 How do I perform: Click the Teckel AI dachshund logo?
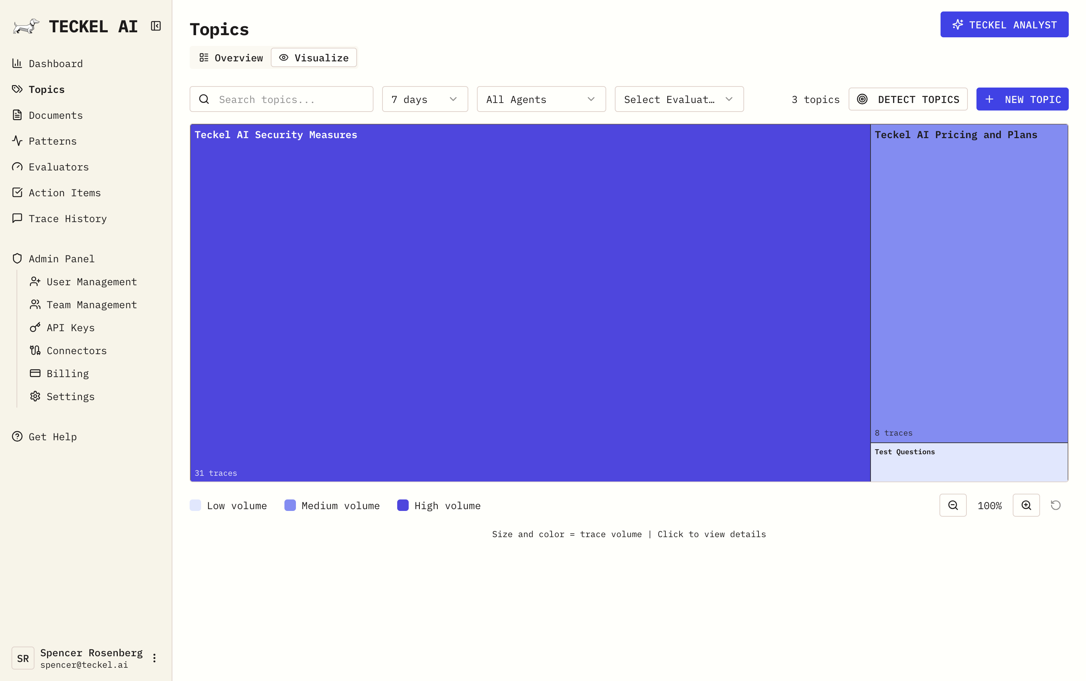tap(26, 26)
